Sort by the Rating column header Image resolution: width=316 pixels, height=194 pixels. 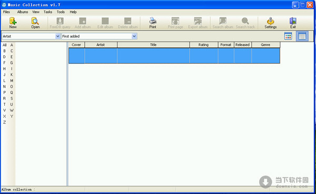tap(204, 45)
